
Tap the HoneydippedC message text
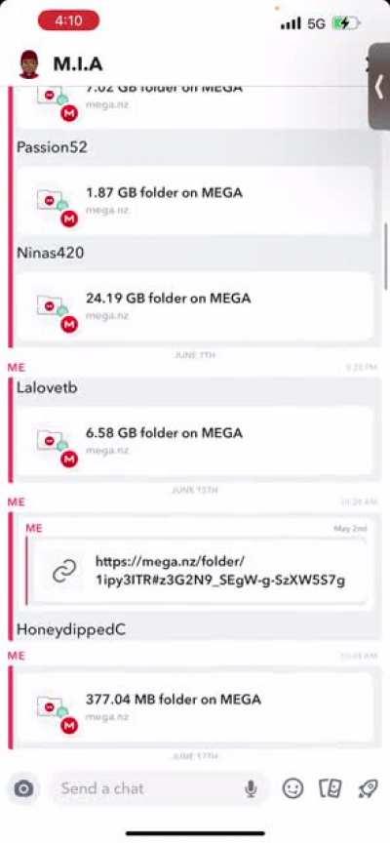click(x=71, y=629)
